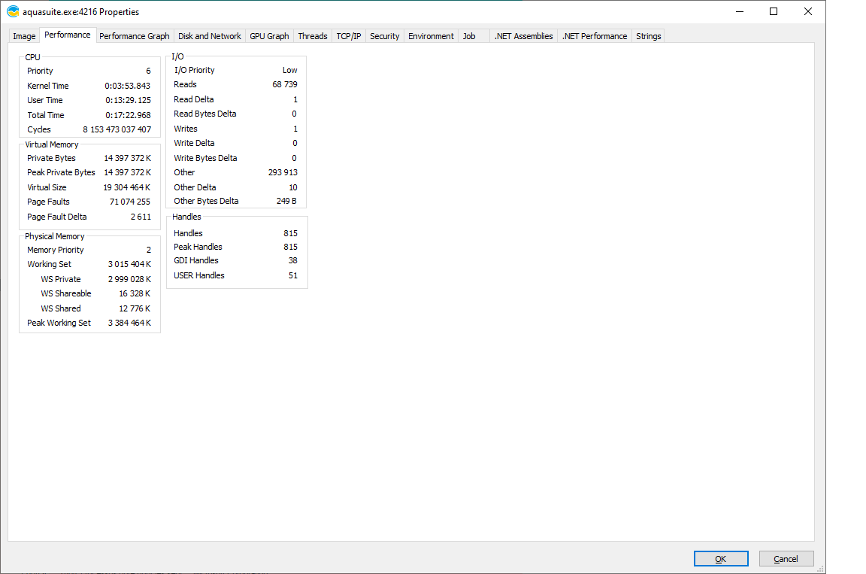Click the Memory Priority label

pyautogui.click(x=55, y=250)
